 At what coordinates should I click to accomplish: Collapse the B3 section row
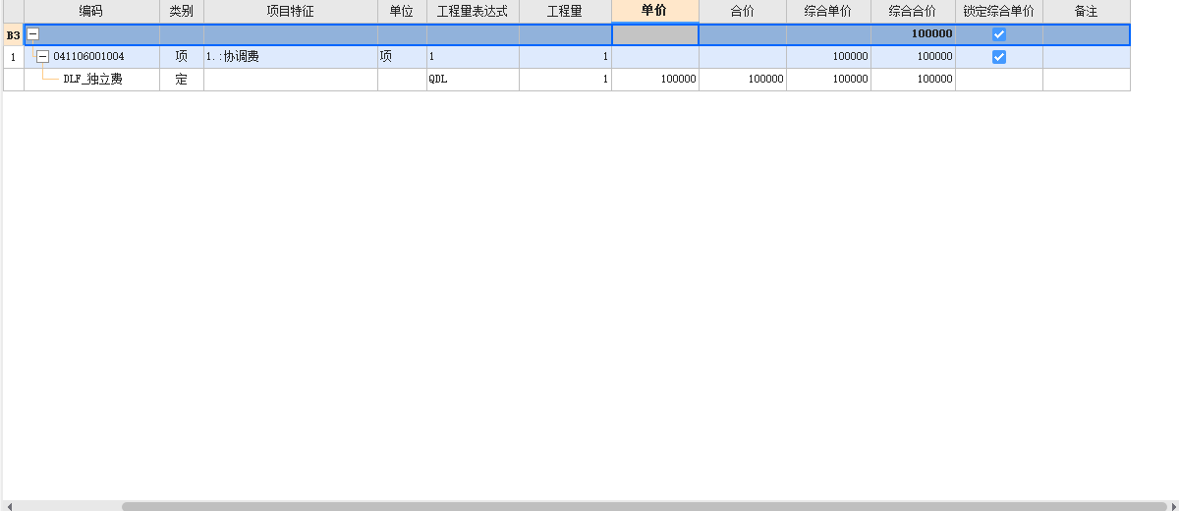[x=32, y=34]
